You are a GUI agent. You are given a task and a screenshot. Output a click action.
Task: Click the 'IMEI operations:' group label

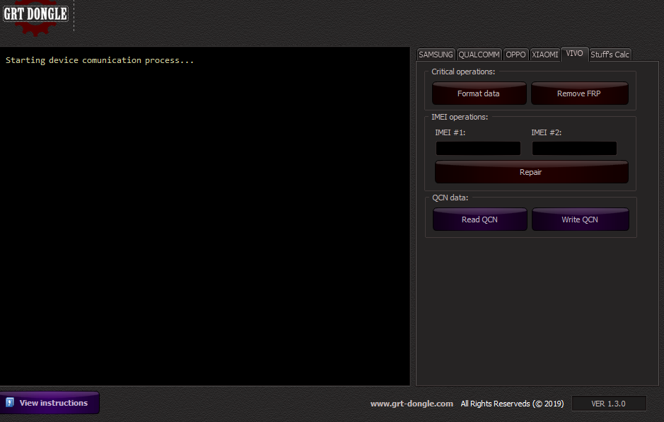tap(460, 117)
